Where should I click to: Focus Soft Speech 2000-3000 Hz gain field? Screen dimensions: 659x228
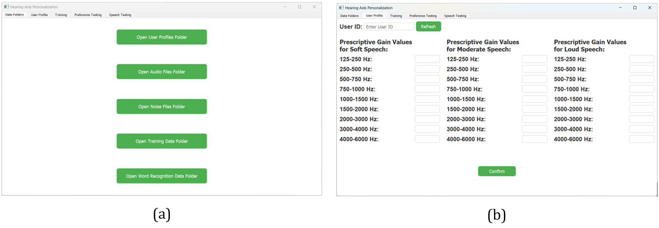tap(427, 119)
